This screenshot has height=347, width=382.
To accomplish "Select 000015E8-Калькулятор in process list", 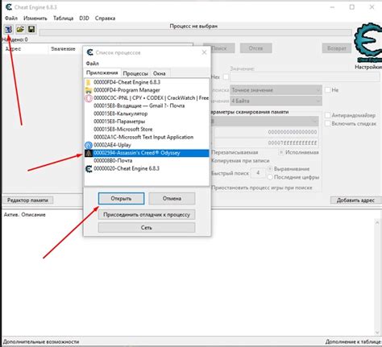I will tap(147, 114).
